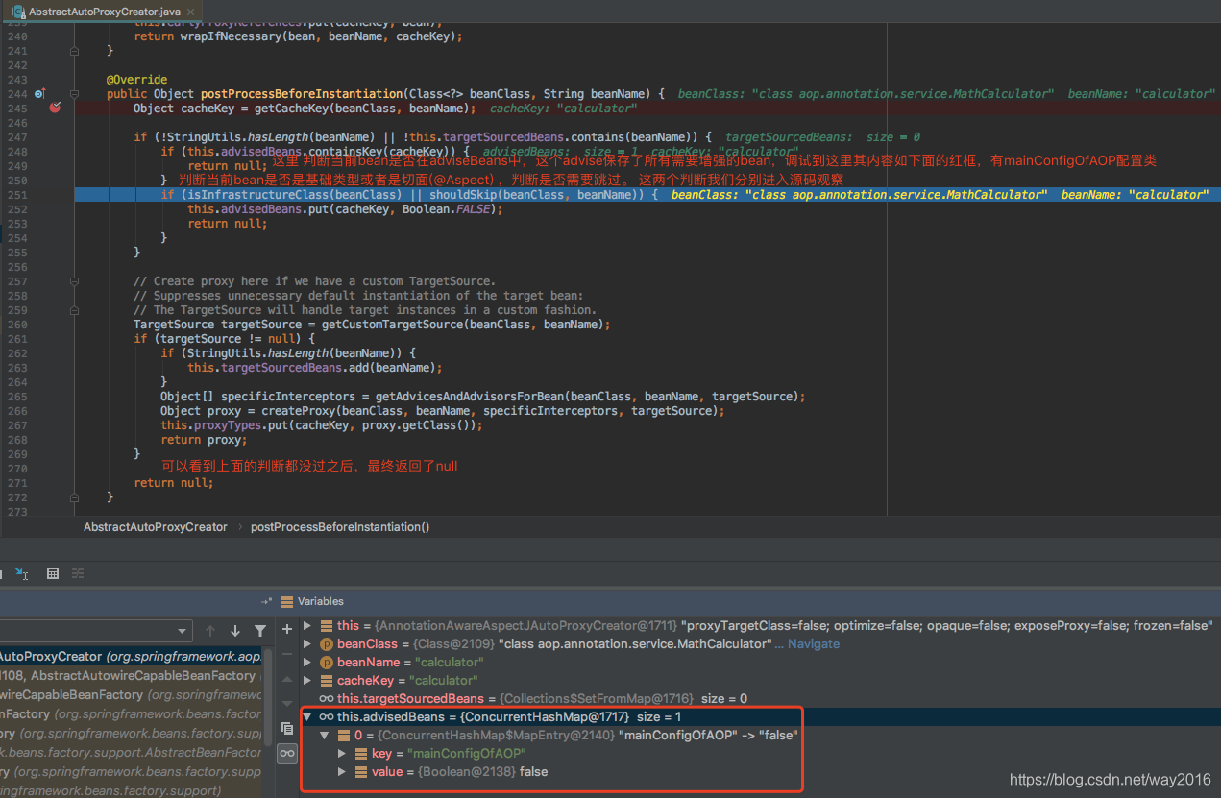Click the Evaluate Expression calculator icon
Screen dimensions: 1221x798
click(x=53, y=573)
